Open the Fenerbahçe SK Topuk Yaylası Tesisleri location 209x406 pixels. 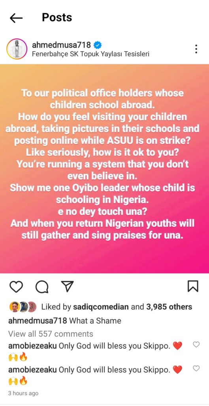click(90, 54)
